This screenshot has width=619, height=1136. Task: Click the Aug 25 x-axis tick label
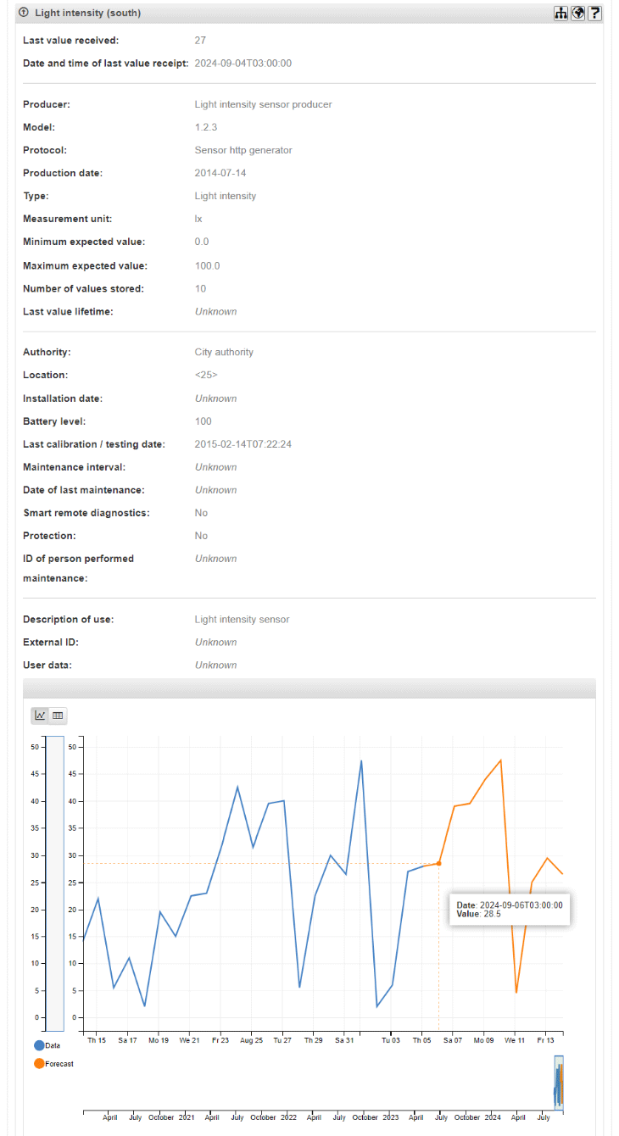coord(251,1039)
